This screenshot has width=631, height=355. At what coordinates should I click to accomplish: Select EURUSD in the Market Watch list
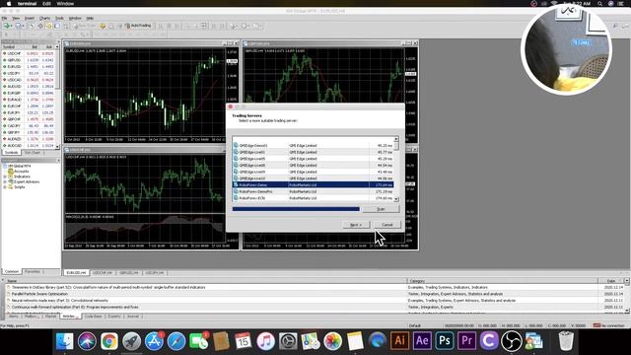29,66
